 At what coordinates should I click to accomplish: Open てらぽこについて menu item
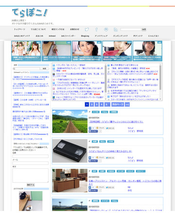pos(38,29)
